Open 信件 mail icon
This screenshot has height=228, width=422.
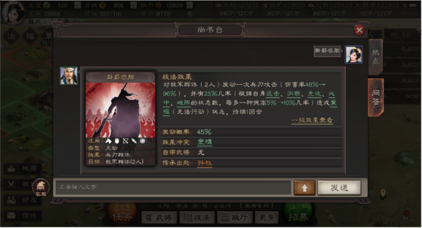click(23, 216)
